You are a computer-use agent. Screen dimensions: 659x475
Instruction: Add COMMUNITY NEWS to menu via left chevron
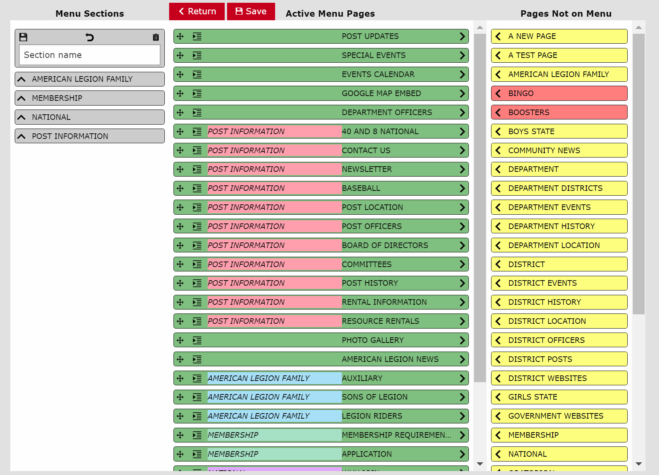[498, 150]
